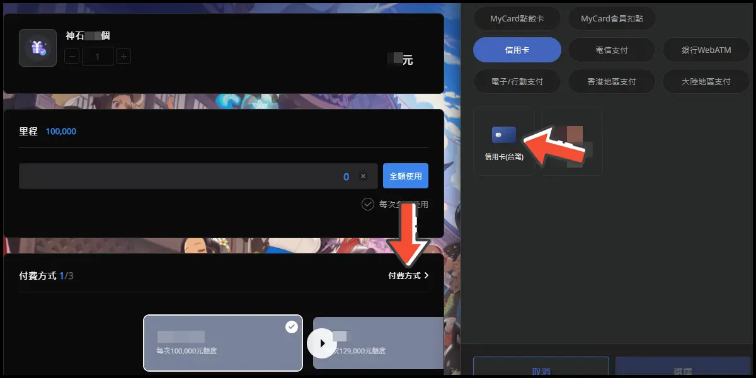756x378 pixels.
Task: Increase quantity with the plus button
Action: (x=124, y=57)
